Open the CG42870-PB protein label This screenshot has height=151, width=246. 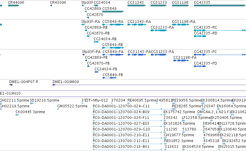point(98,63)
